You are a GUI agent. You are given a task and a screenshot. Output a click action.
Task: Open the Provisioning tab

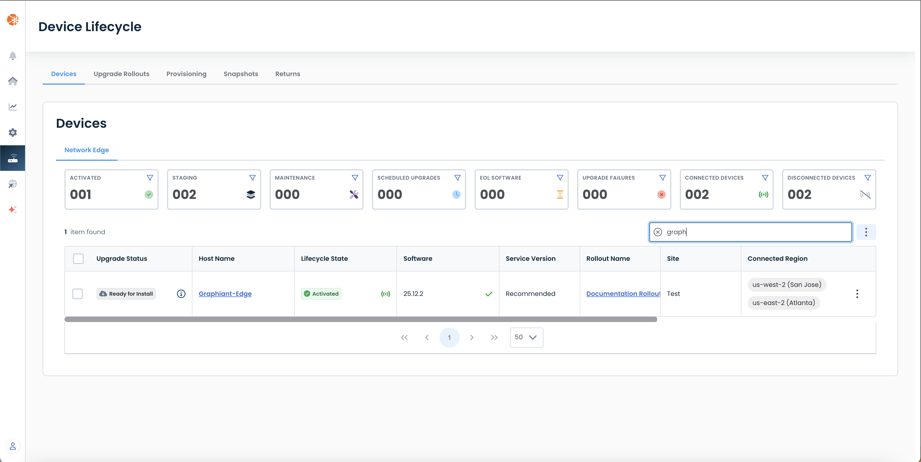click(x=186, y=74)
